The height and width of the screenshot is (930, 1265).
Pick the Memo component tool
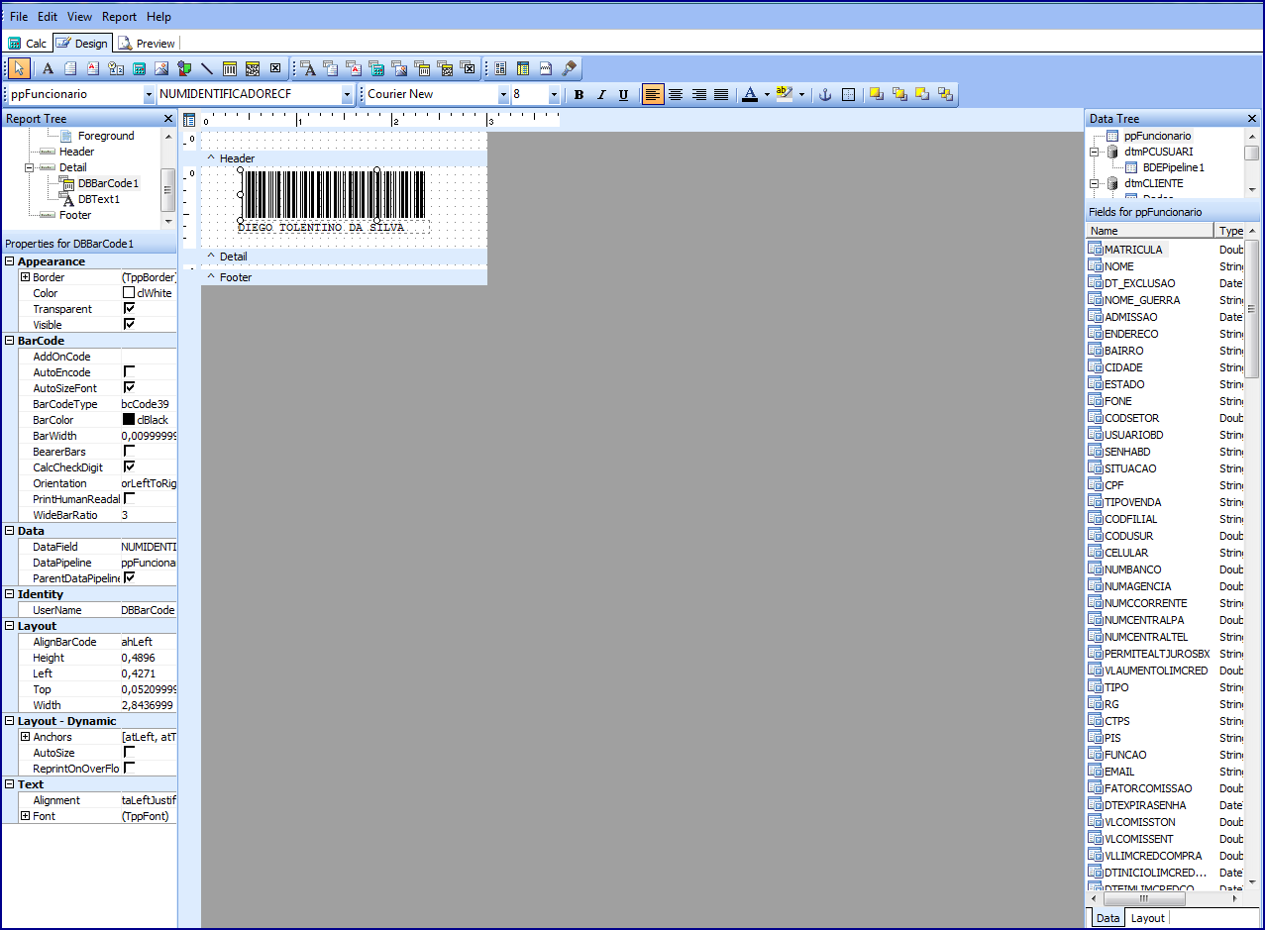click(70, 68)
